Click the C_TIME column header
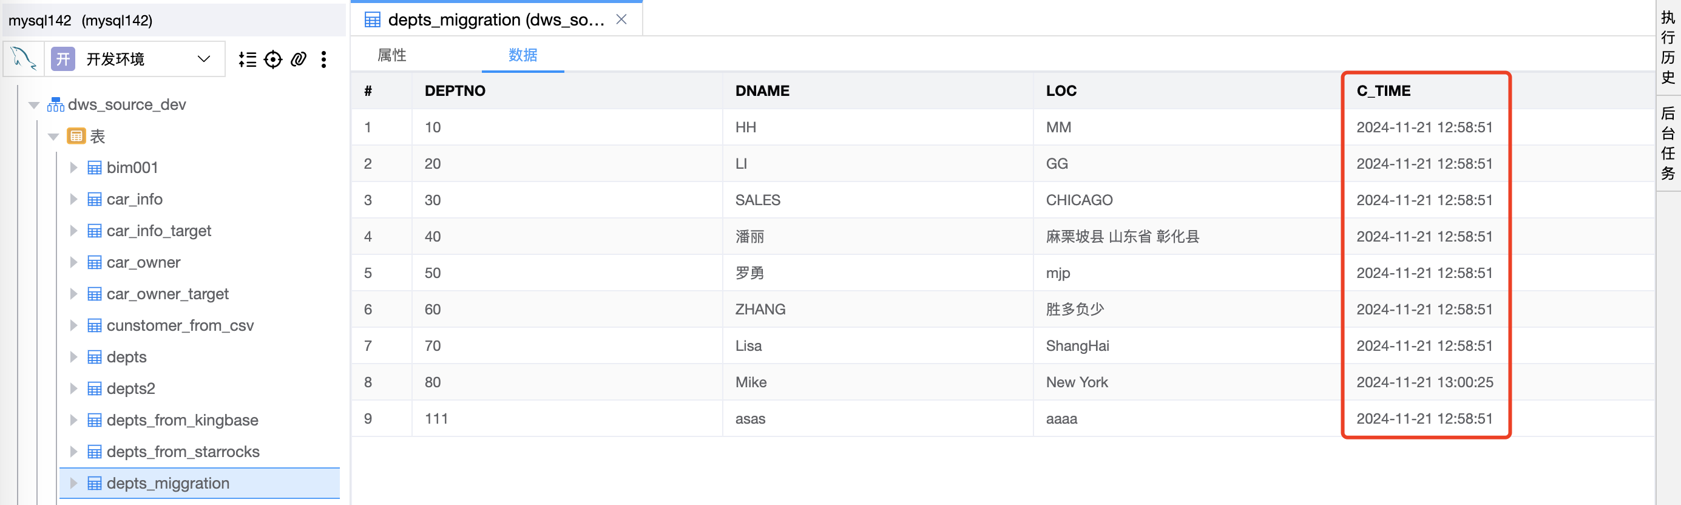 click(1383, 90)
